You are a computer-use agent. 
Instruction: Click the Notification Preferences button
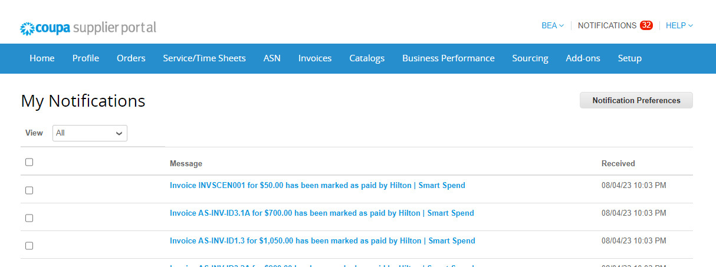coord(636,100)
